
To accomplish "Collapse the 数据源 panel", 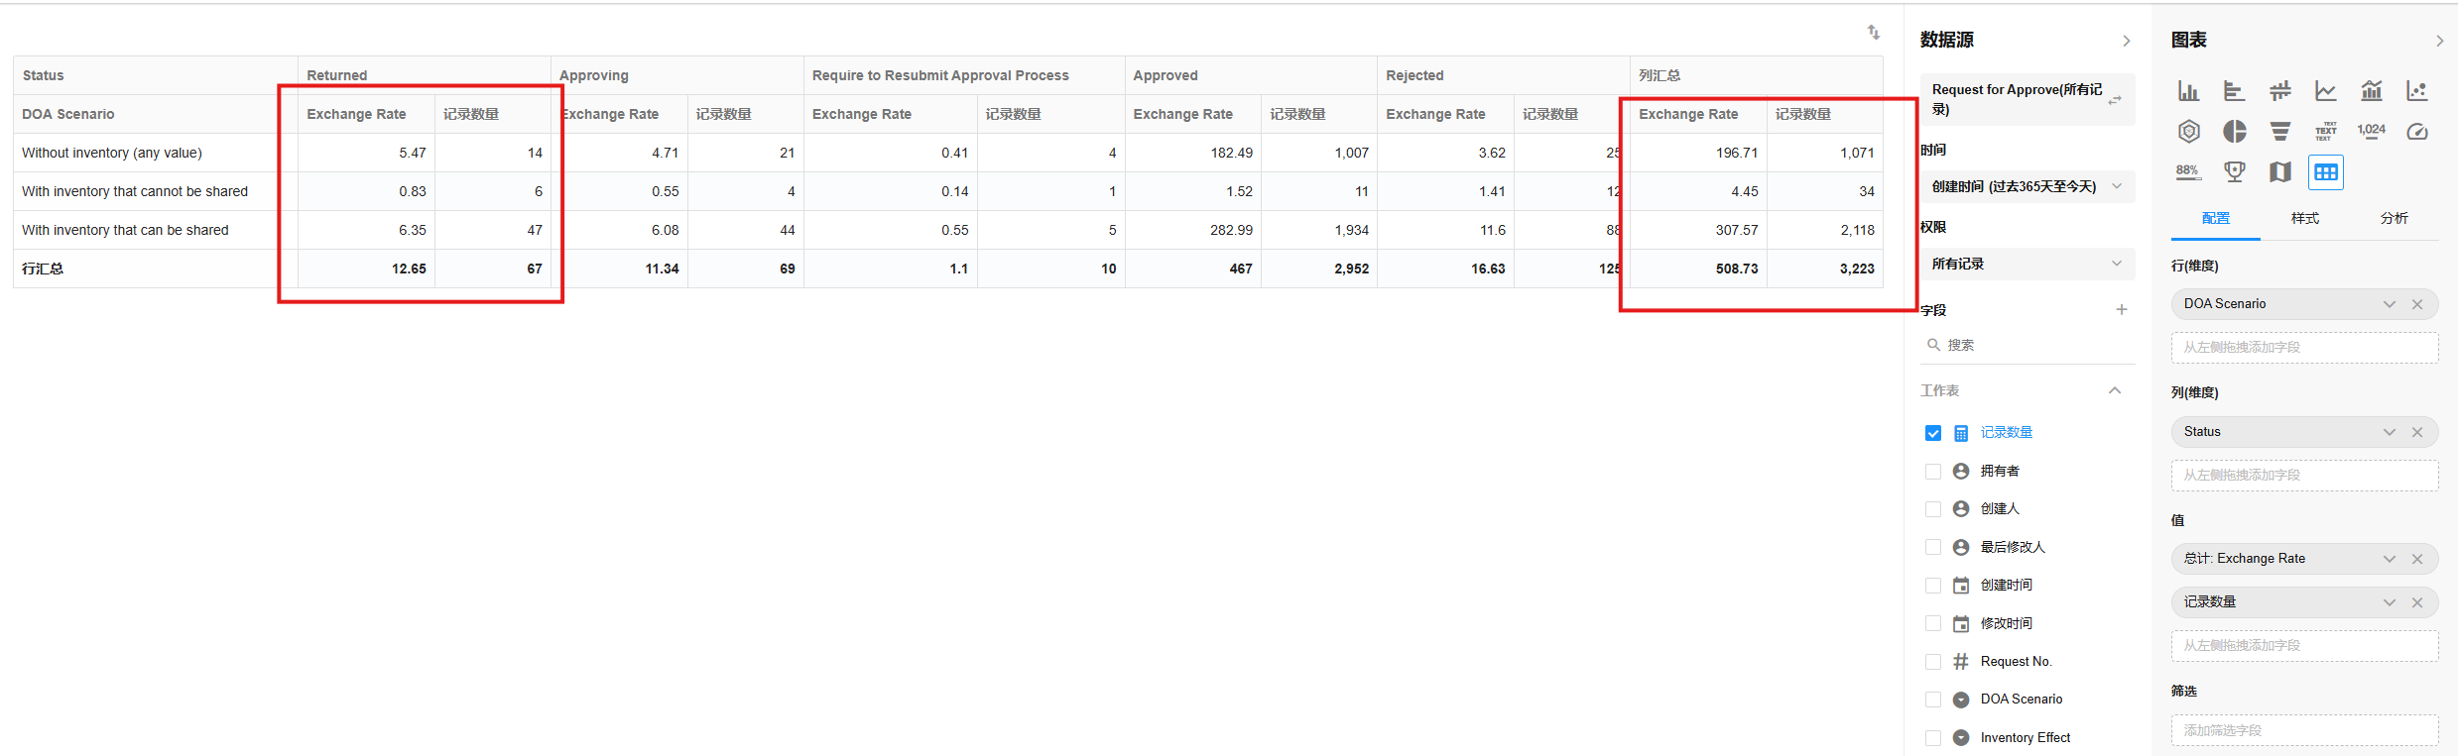I will coord(2126,41).
